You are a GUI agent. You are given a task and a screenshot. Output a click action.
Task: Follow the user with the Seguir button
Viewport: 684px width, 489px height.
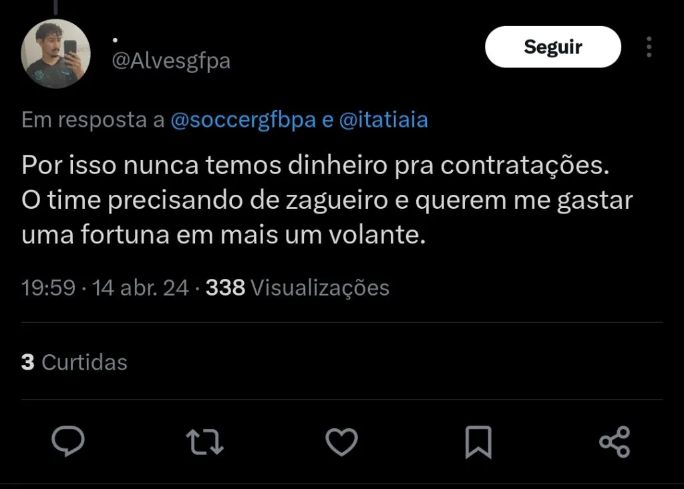pyautogui.click(x=552, y=47)
